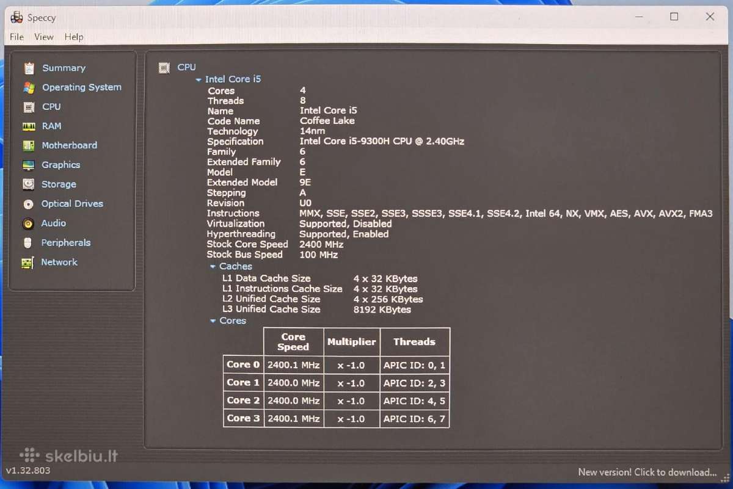Click the L2 Unified Cache Size label
Viewport: 733px width, 489px height.
pyautogui.click(x=271, y=299)
